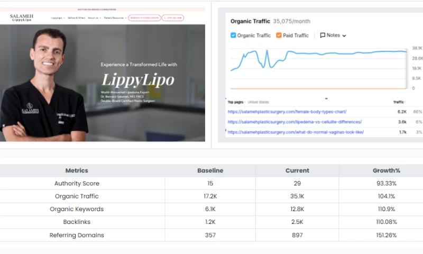Screen dimensions: 423x254
Task: Expand the About Us menu
Action: pyautogui.click(x=94, y=18)
